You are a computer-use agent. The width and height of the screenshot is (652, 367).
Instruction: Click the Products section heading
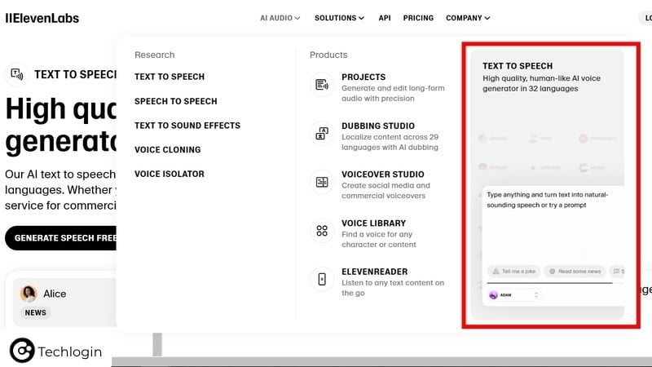pos(328,55)
